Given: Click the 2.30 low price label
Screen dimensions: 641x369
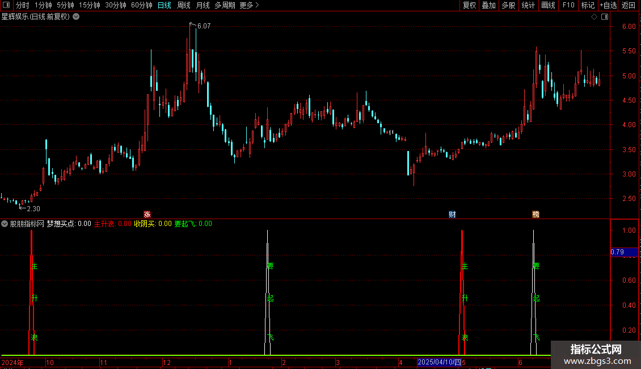Looking at the screenshot, I should coord(33,209).
